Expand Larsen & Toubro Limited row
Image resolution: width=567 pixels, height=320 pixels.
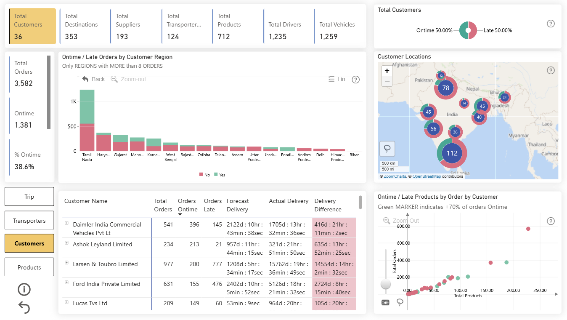pyautogui.click(x=66, y=263)
